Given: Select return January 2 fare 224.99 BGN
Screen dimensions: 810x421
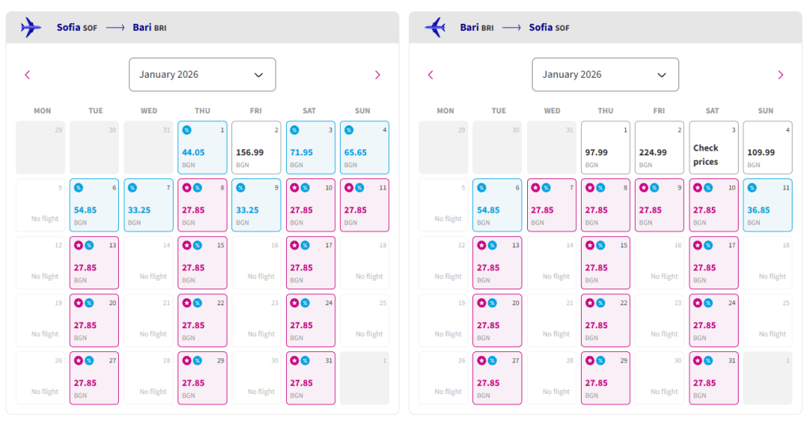Looking at the screenshot, I should coord(659,148).
